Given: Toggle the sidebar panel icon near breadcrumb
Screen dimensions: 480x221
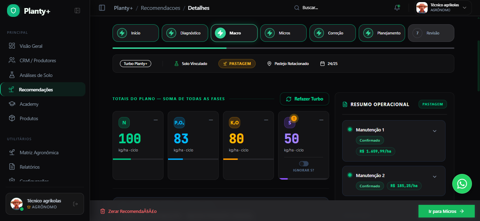Looking at the screenshot, I should click(102, 8).
